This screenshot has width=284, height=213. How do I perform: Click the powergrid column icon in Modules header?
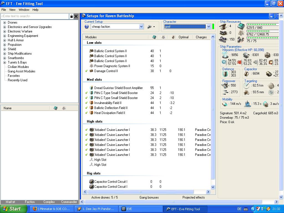[163, 37]
